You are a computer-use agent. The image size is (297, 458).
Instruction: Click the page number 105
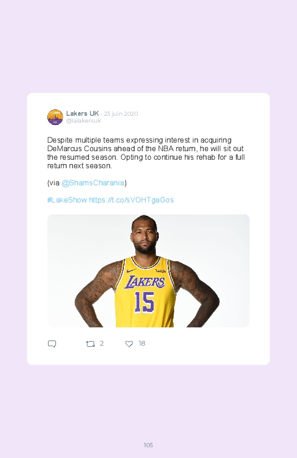pos(148,445)
